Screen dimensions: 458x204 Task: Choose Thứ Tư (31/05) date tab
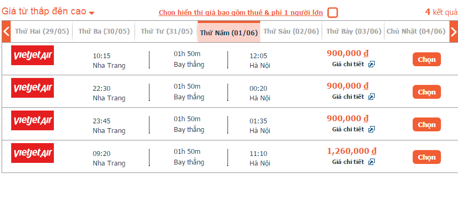[x=166, y=32]
